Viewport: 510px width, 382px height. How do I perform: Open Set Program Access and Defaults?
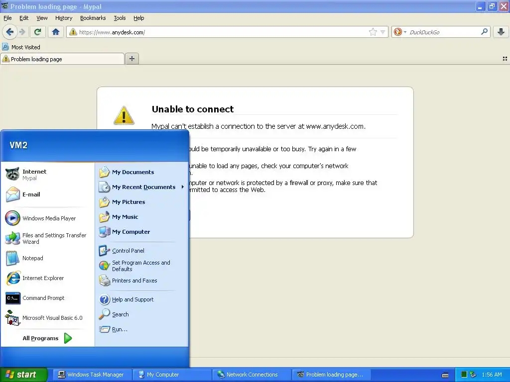[142, 266]
